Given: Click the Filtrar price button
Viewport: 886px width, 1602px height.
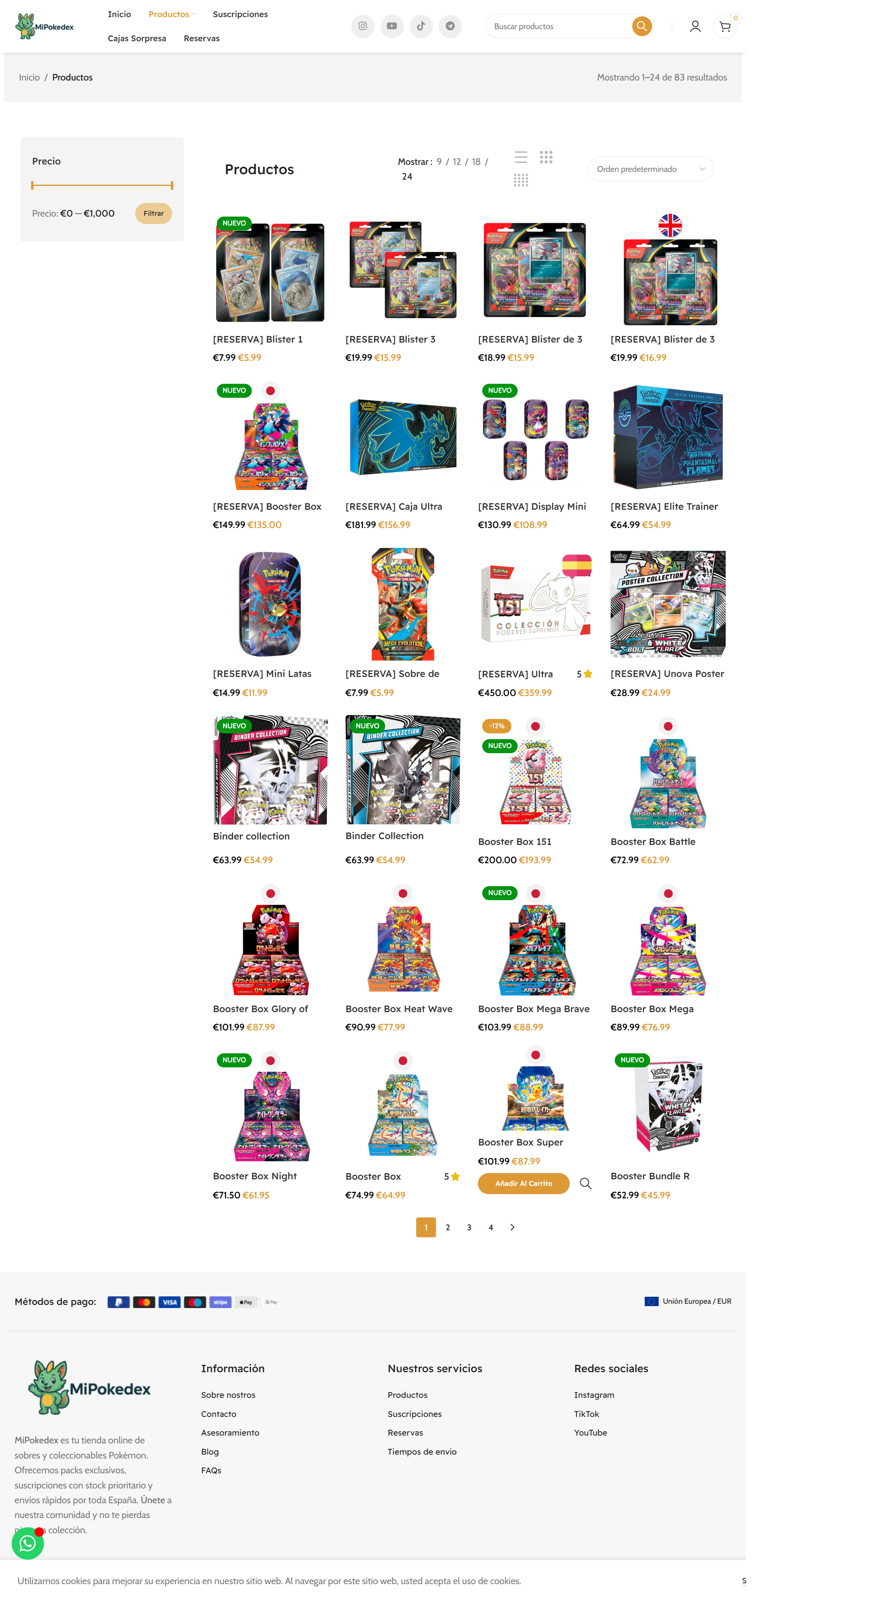Looking at the screenshot, I should pyautogui.click(x=153, y=213).
